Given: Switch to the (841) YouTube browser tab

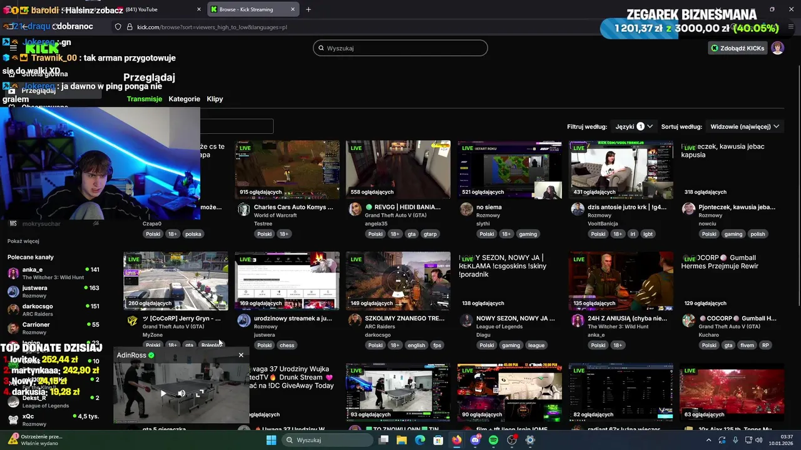Looking at the screenshot, I should tap(160, 9).
